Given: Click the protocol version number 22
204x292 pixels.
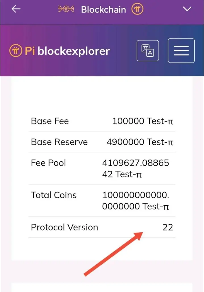Looking at the screenshot, I should point(168,228).
